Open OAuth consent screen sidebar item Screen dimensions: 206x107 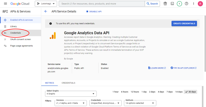click(x=21, y=39)
